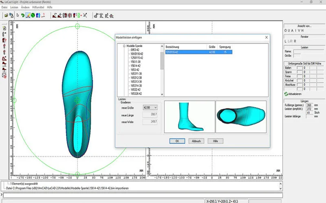Click the highlighted pencil-and-shoe toolbar icon
Screen dimensions: 326x203
pyautogui.click(x=28, y=15)
